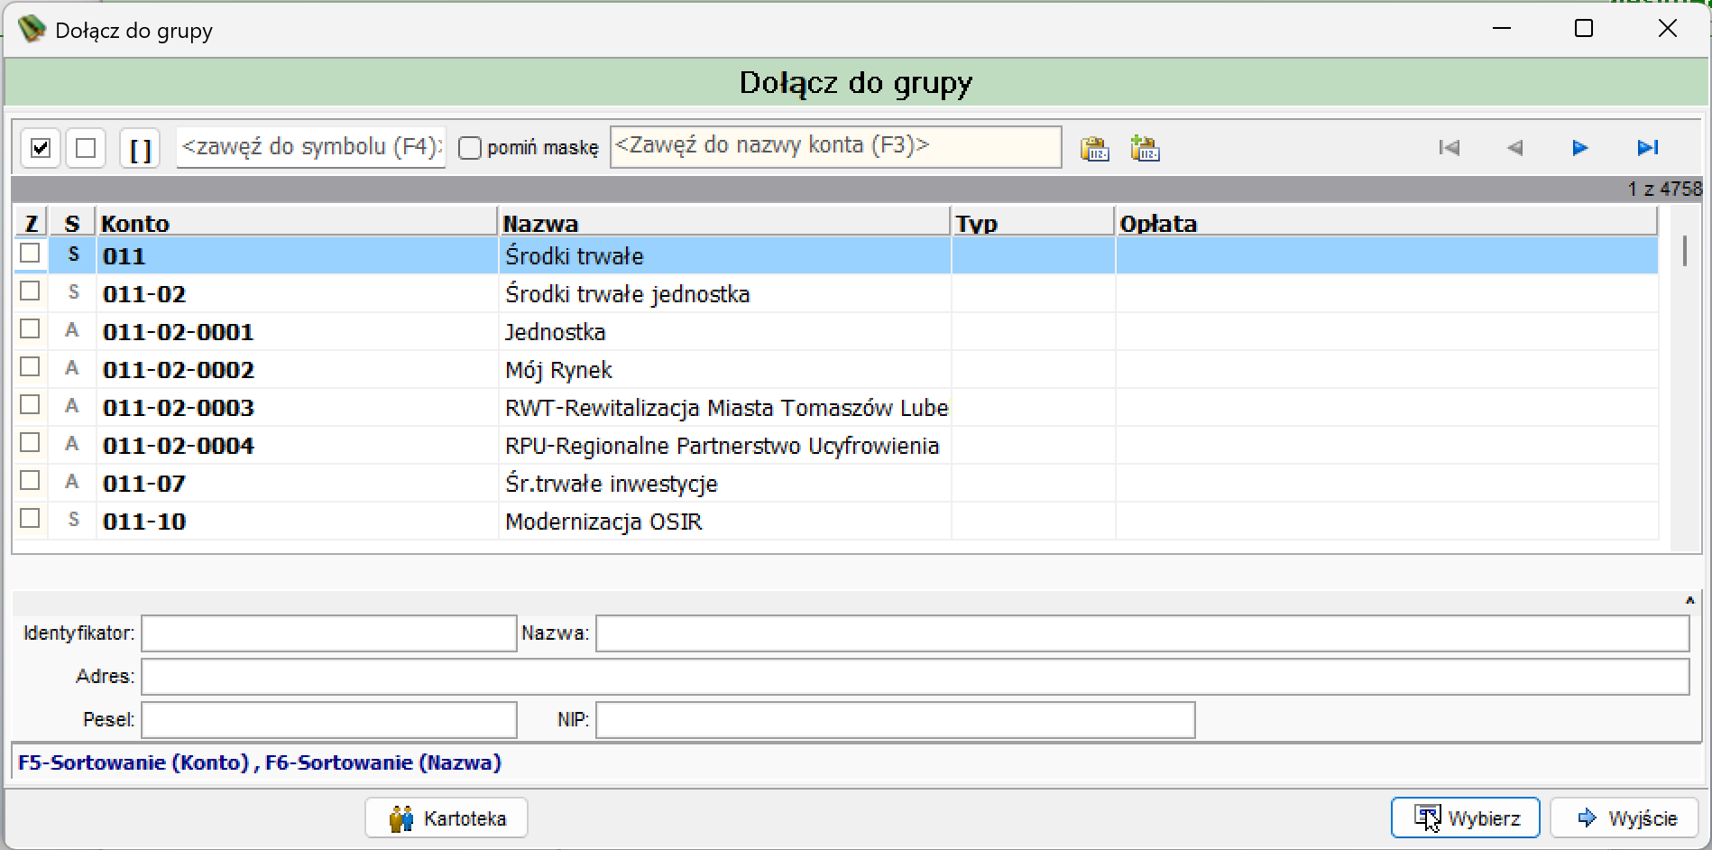Jump to last record arrow
This screenshot has width=1712, height=850.
(x=1648, y=147)
